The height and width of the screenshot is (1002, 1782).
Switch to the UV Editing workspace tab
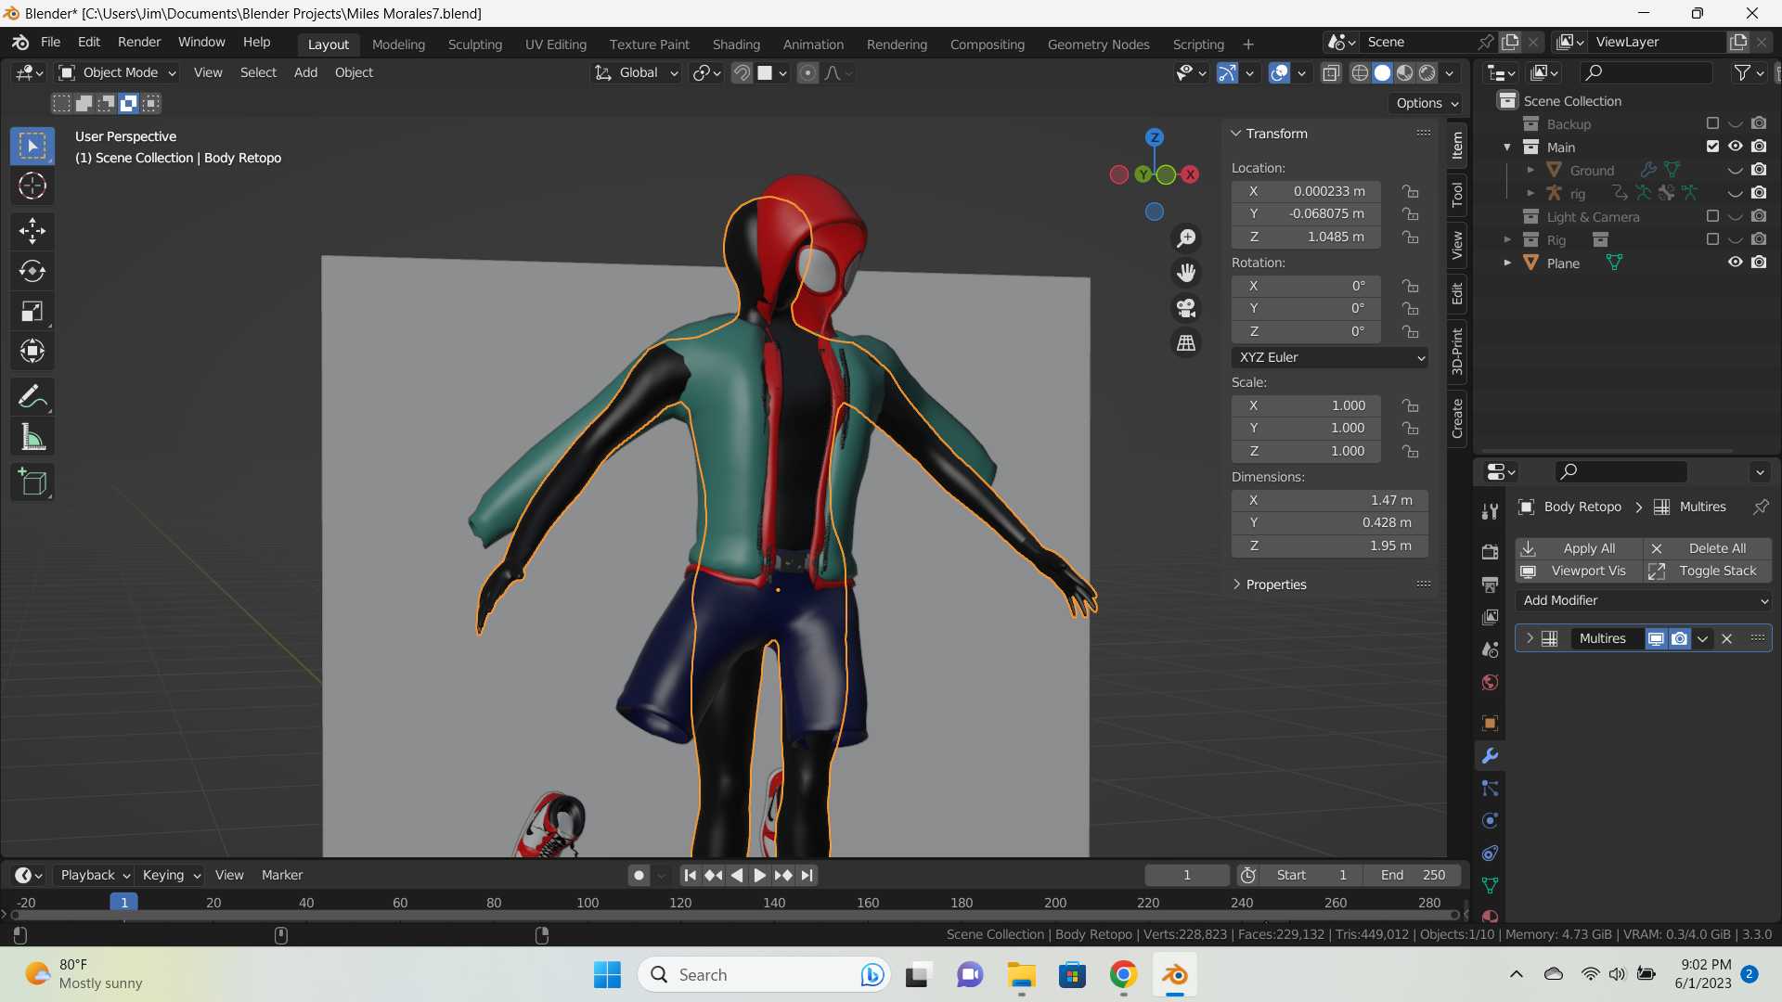click(x=555, y=45)
